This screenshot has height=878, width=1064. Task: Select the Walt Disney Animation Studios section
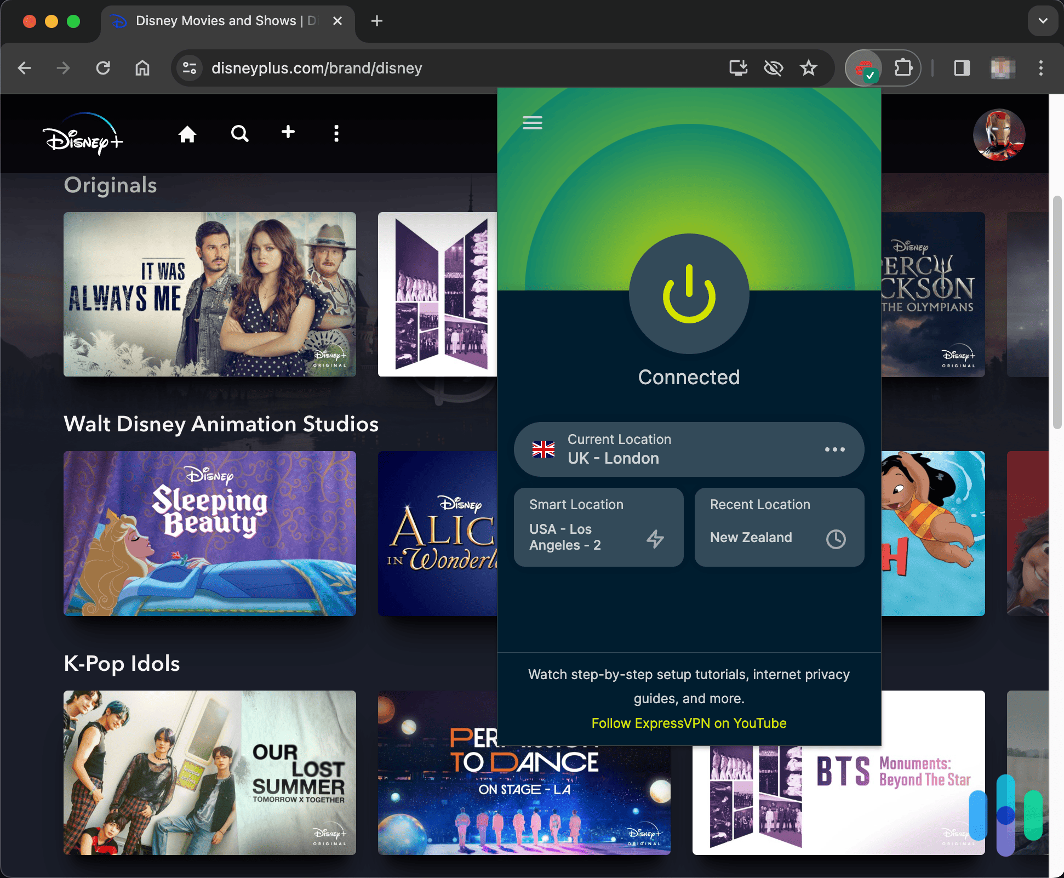[x=221, y=424]
